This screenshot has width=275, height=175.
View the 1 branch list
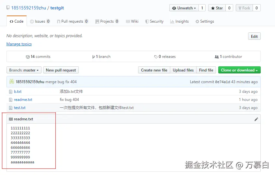101,57
